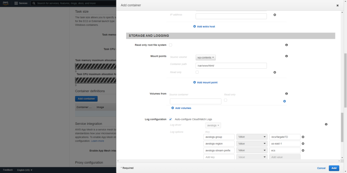The image size is (347, 173).
Task: Click Add extra host plus icon
Action: point(195,26)
